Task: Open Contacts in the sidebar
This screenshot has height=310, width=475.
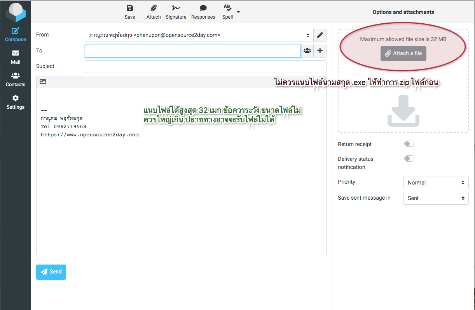Action: tap(16, 80)
